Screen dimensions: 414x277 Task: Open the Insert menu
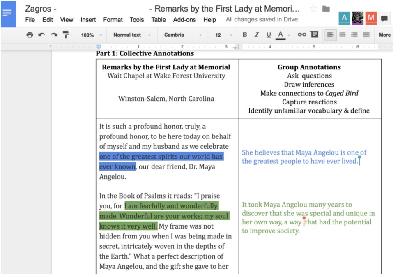(88, 20)
